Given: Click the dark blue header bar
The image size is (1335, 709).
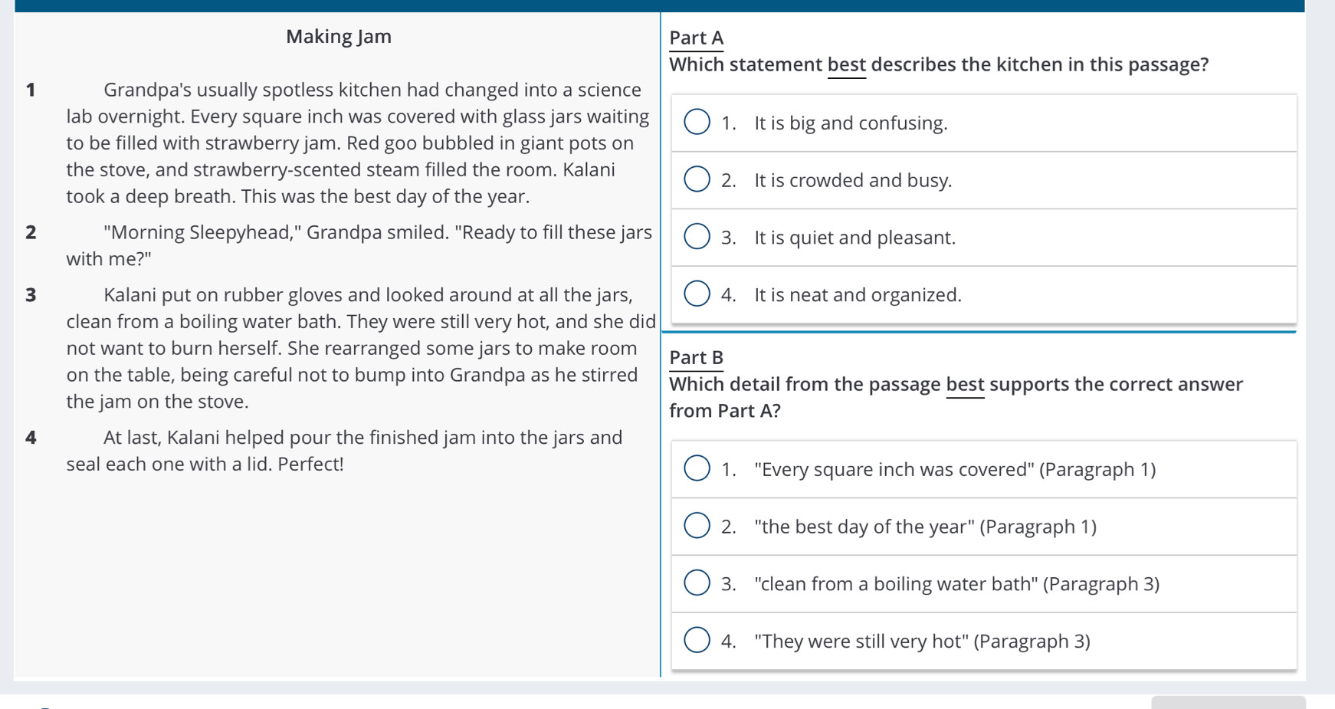Looking at the screenshot, I should (x=660, y=6).
